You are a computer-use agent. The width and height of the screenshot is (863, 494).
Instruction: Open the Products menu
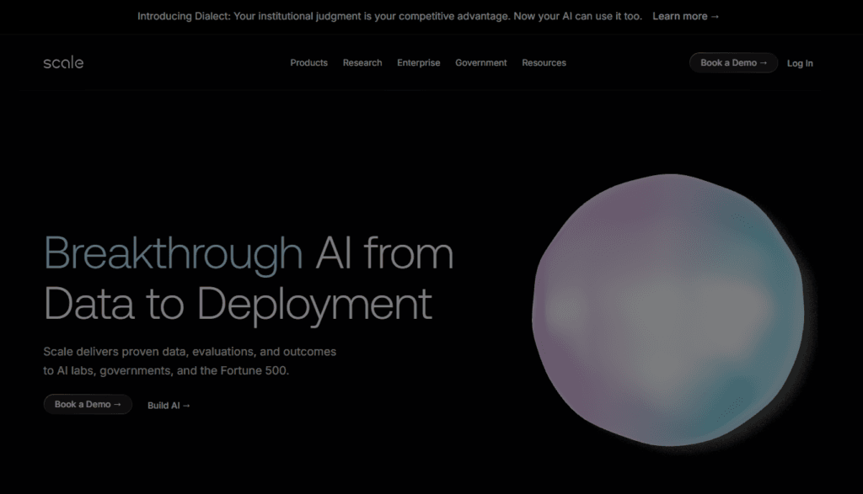click(x=308, y=62)
